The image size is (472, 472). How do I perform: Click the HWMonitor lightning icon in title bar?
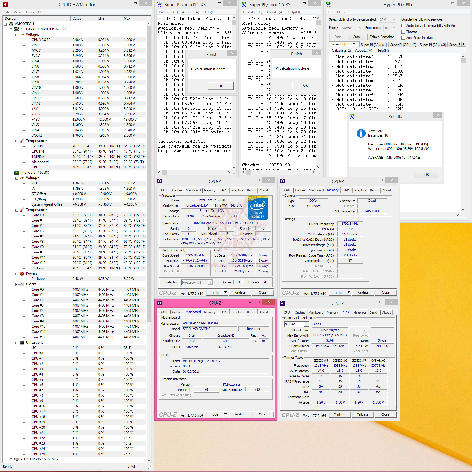pos(5,4)
